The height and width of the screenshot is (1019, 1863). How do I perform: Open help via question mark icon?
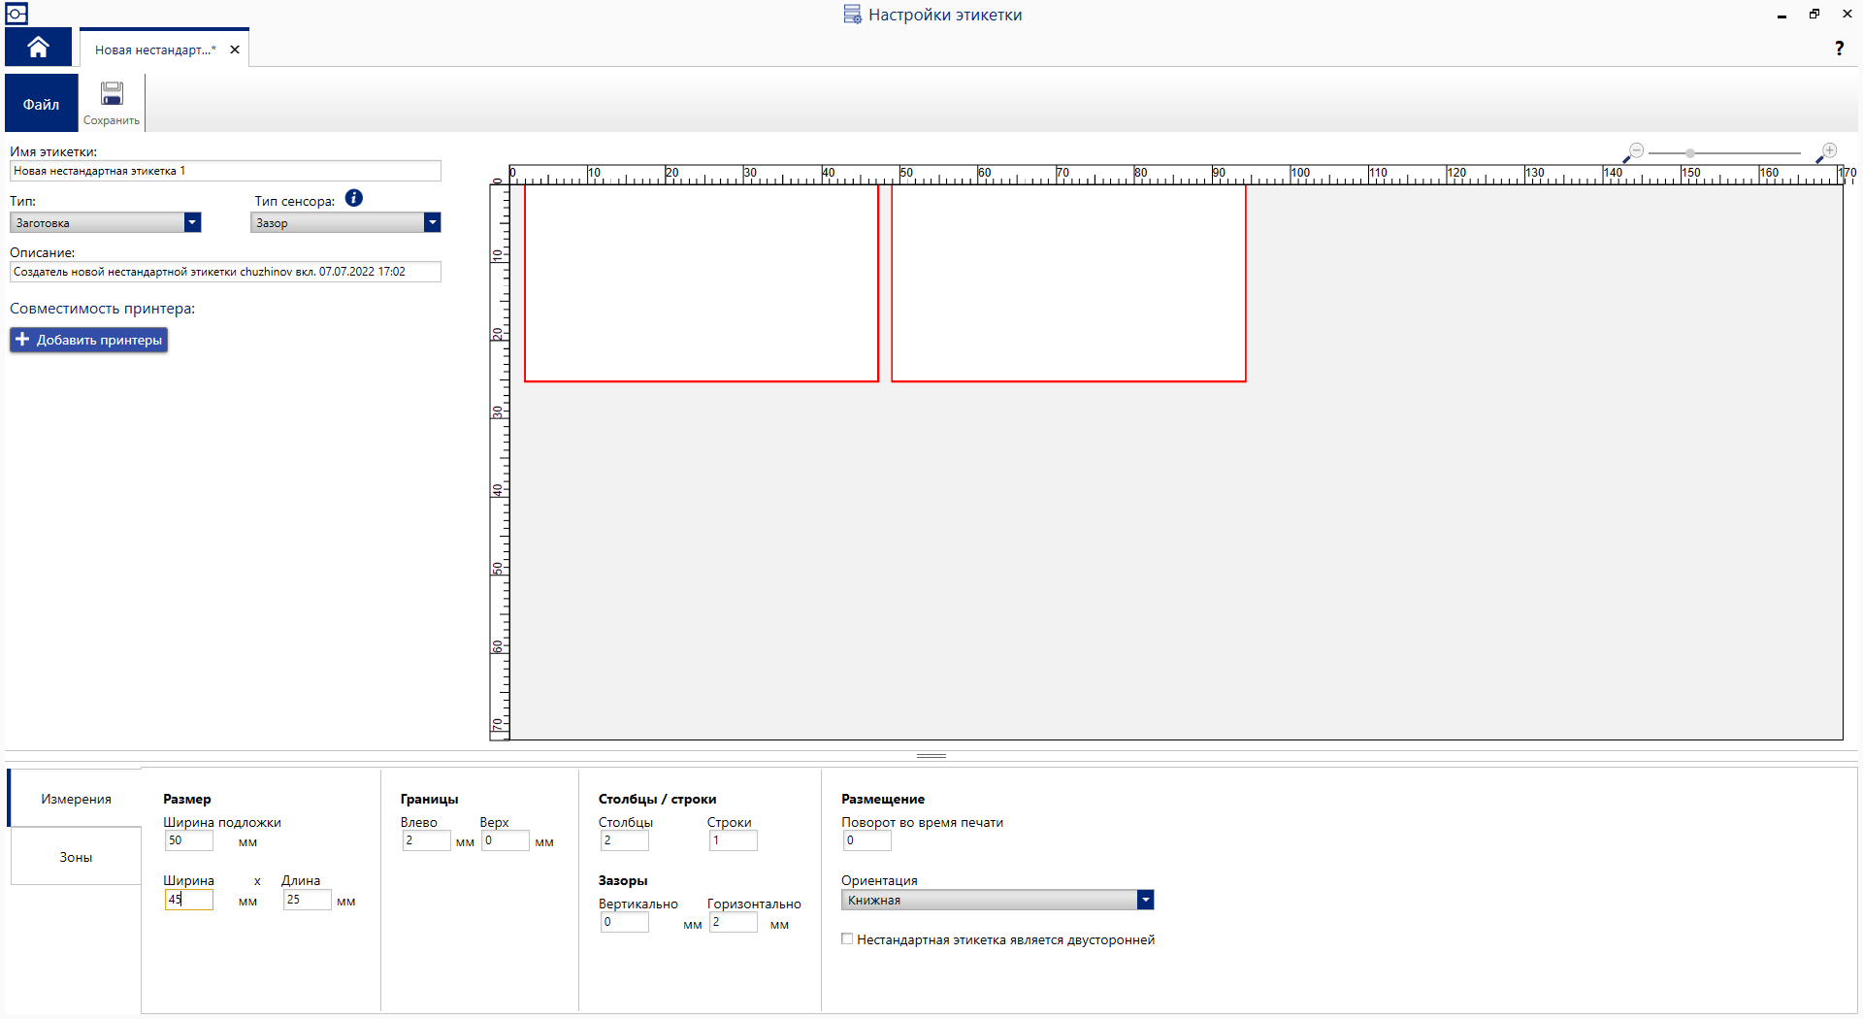1839,49
